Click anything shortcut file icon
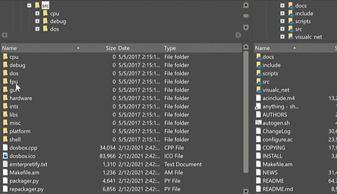The image size is (337, 194). 258,106
